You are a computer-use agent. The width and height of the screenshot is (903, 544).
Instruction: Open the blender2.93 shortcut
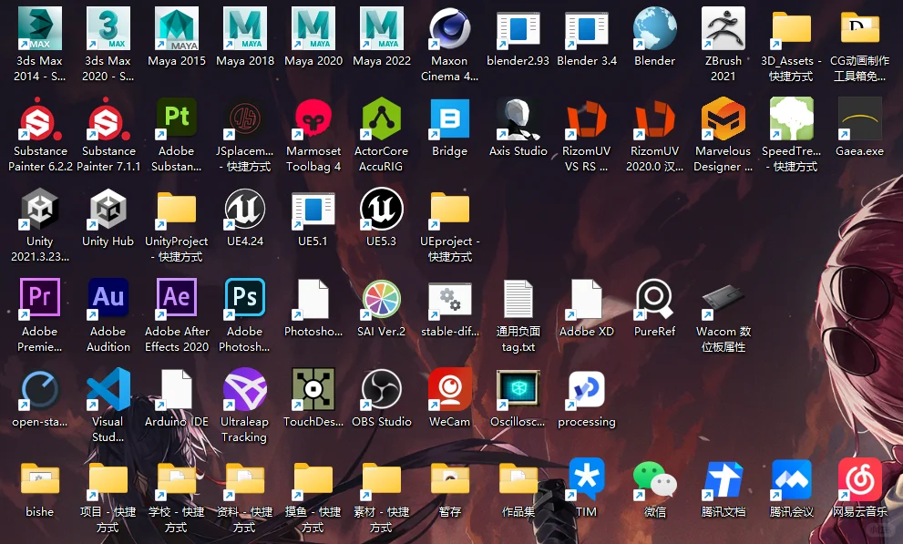518,28
